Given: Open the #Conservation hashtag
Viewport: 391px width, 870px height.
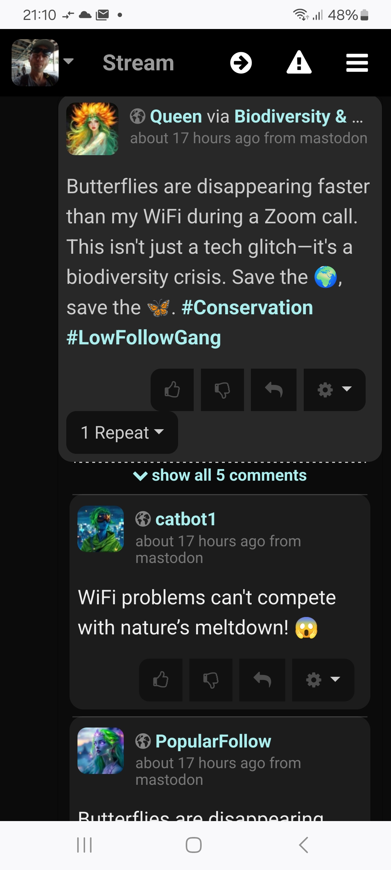Looking at the screenshot, I should [x=247, y=308].
